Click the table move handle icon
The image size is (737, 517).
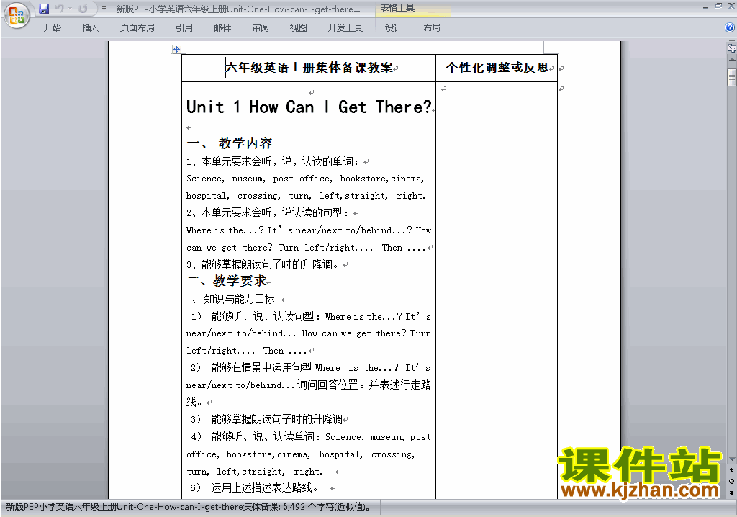(176, 49)
